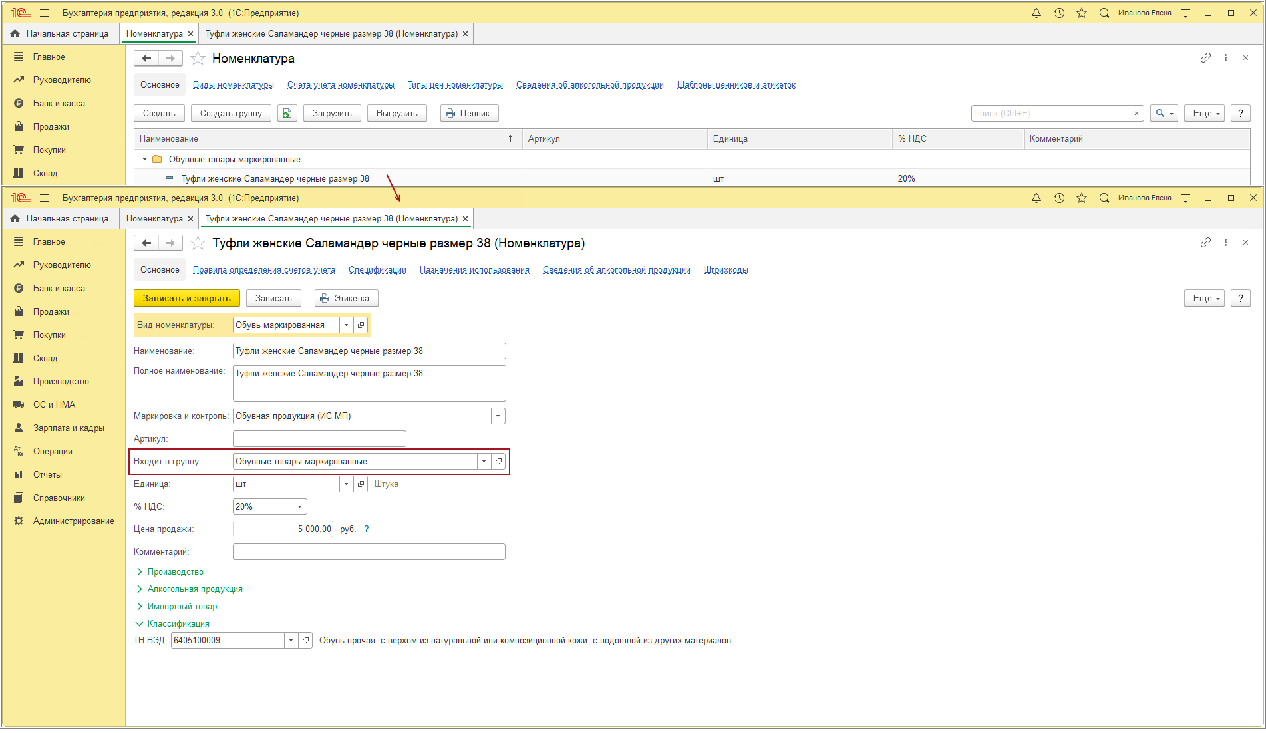1266x733 pixels.
Task: Open home Начальная страница tab in lower window
Action: point(60,218)
